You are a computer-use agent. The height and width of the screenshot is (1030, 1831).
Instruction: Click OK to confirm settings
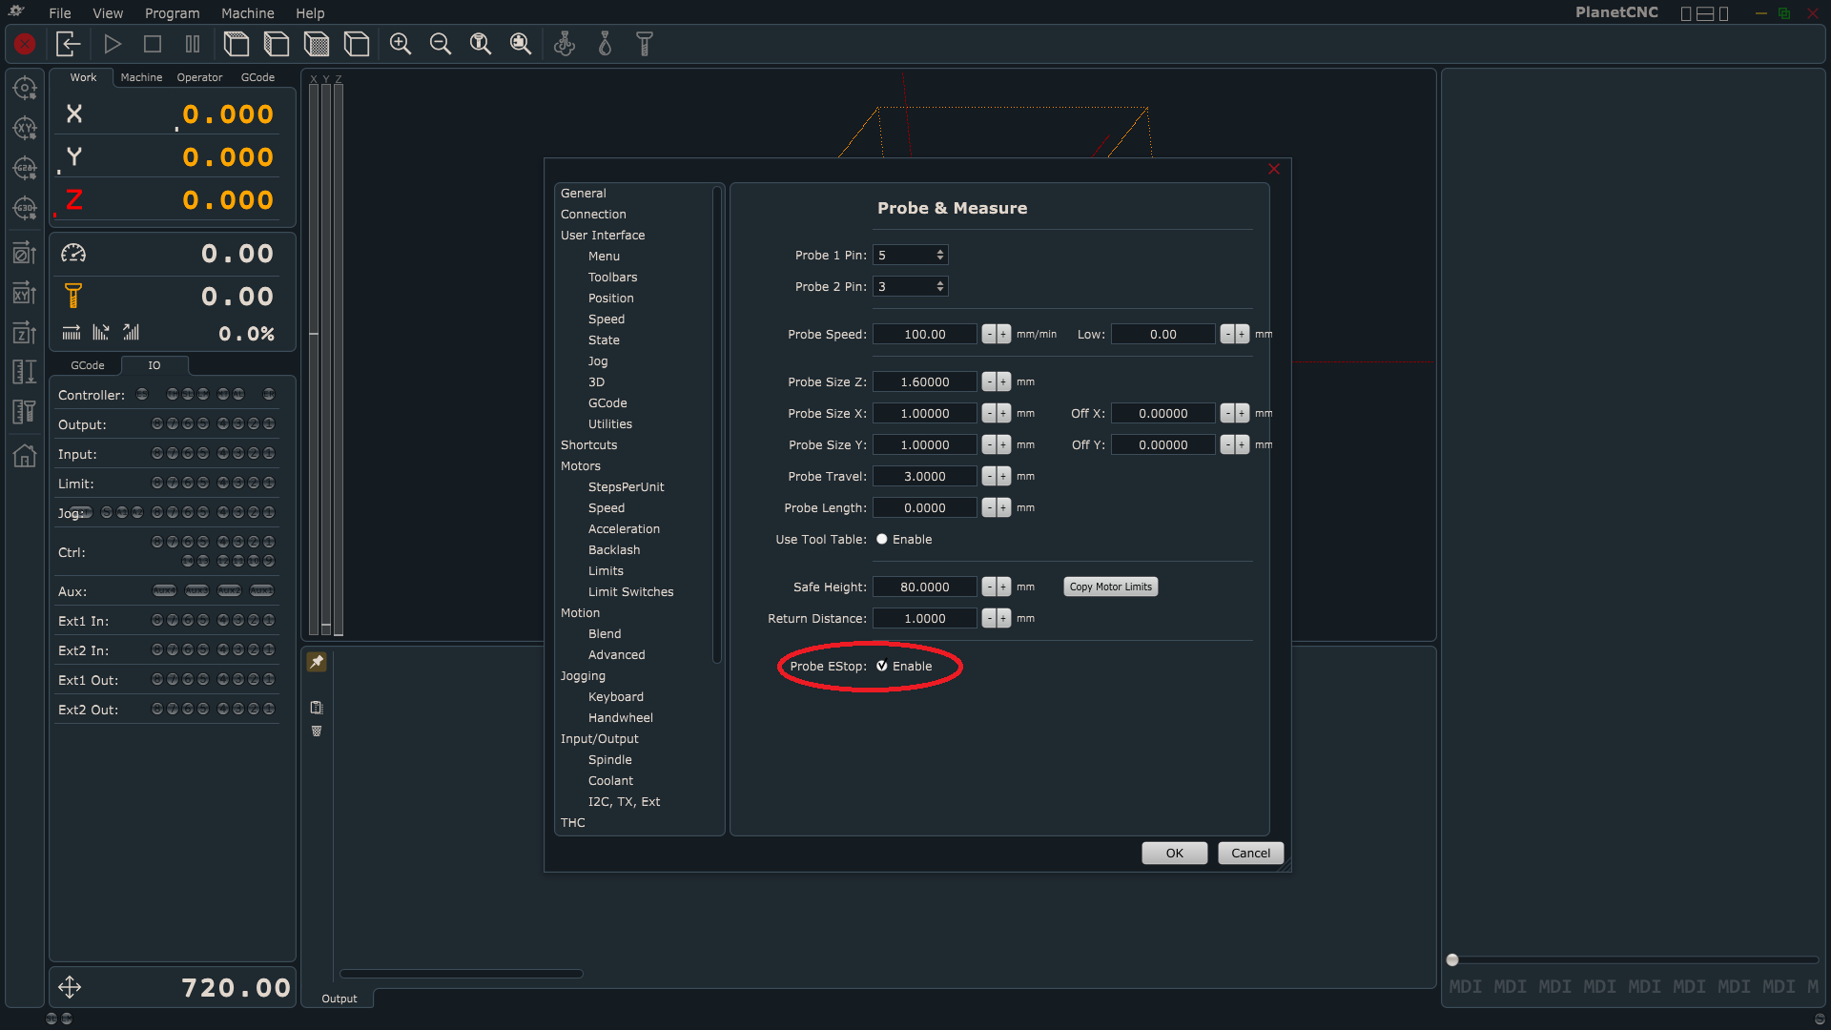(1174, 854)
